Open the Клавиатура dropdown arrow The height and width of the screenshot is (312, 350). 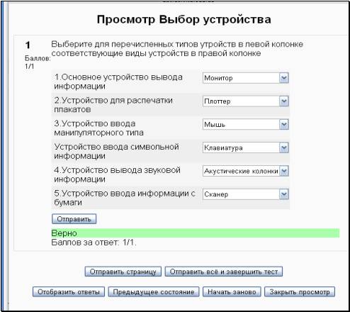click(x=284, y=147)
